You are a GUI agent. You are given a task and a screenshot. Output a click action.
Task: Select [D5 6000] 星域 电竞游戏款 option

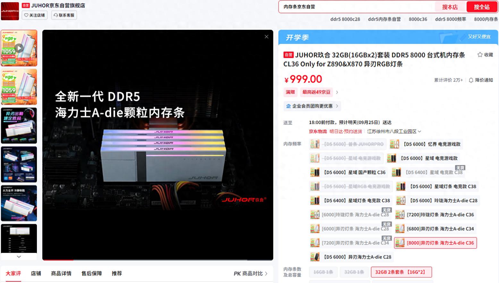(423, 158)
